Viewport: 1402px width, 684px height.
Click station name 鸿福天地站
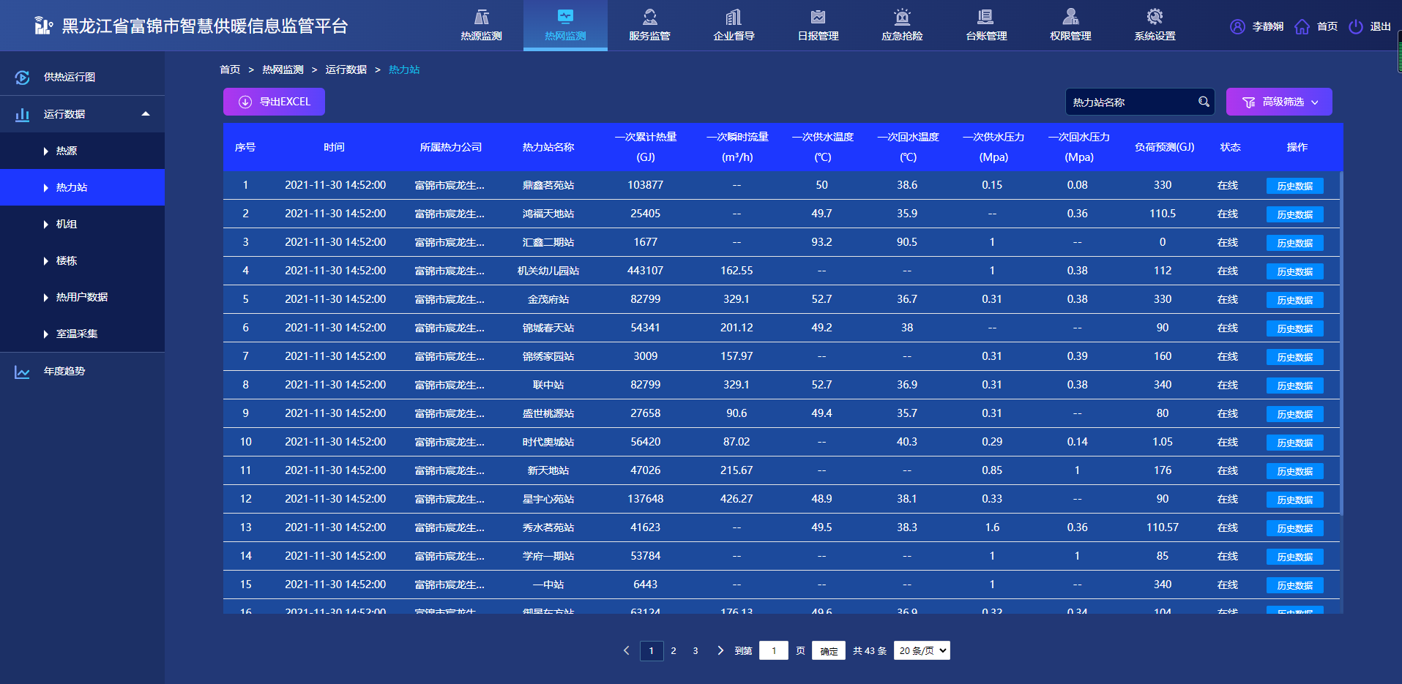[548, 214]
